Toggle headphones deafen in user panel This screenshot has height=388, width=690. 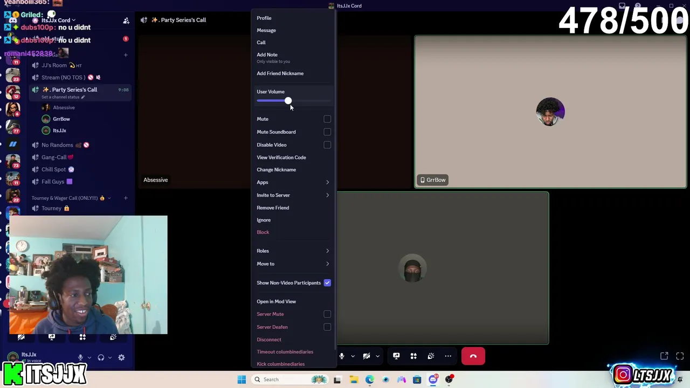point(101,357)
